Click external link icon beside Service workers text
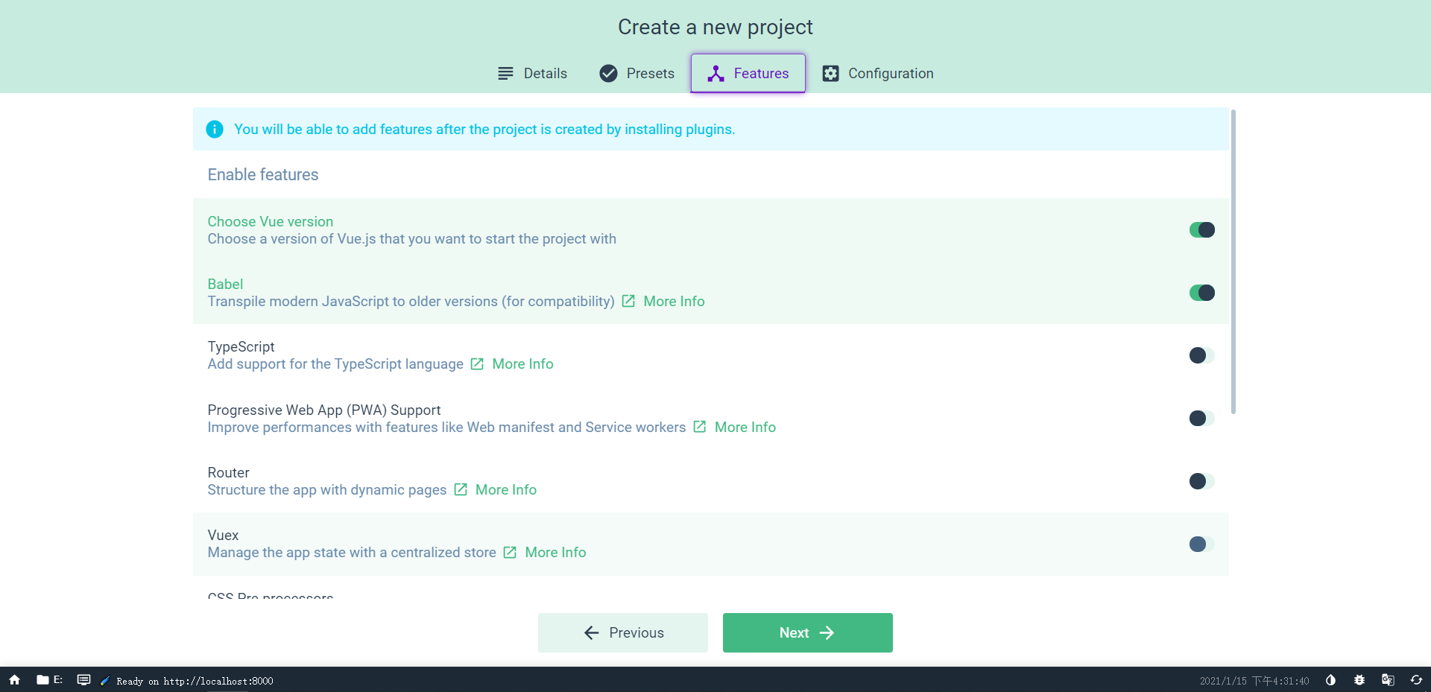The image size is (1431, 692). pos(699,427)
